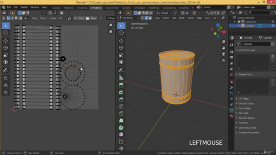Switch to the Modeling workspace tab
276x155 pixels.
(x=69, y=8)
